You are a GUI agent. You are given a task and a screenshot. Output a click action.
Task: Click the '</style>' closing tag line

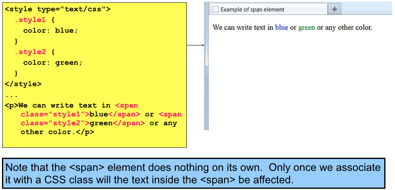pyautogui.click(x=23, y=84)
